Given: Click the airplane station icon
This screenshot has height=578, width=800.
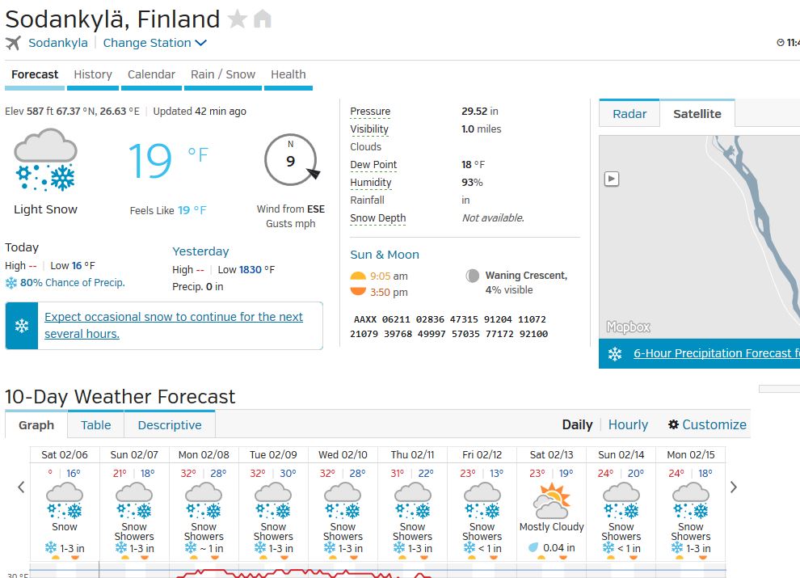Looking at the screenshot, I should (13, 43).
